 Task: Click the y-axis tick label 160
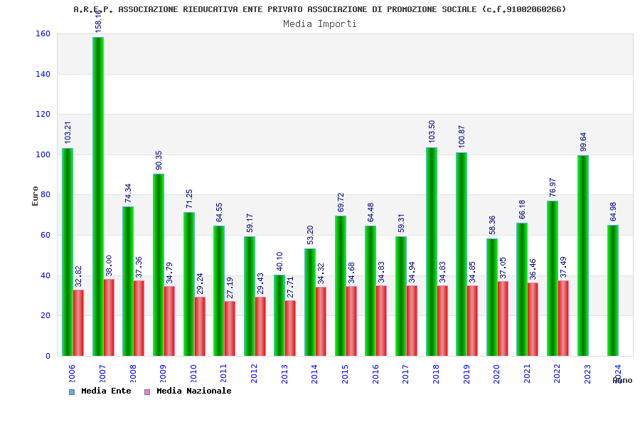43,34
